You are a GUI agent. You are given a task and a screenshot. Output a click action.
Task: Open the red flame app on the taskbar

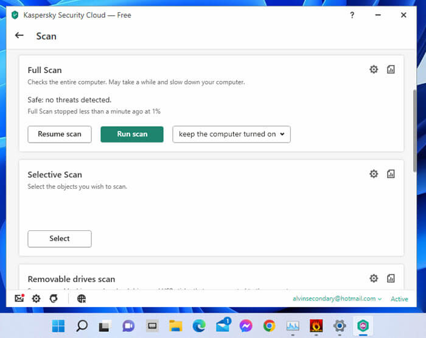pos(316,326)
